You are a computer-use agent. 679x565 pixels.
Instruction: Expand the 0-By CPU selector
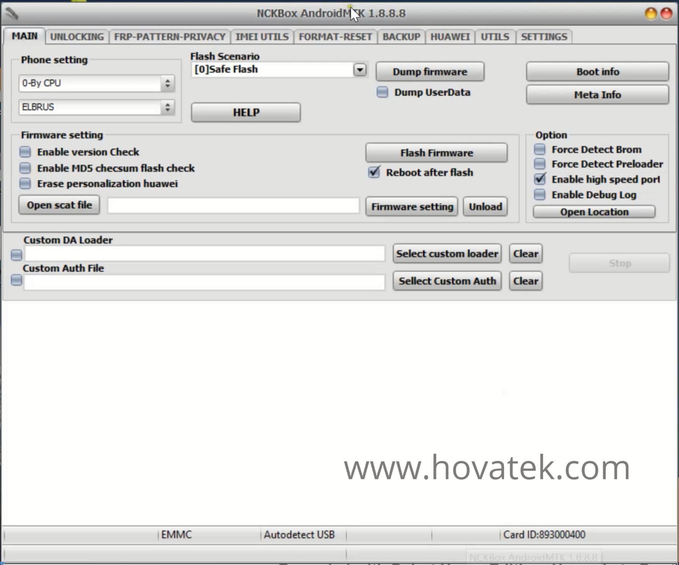tap(168, 83)
